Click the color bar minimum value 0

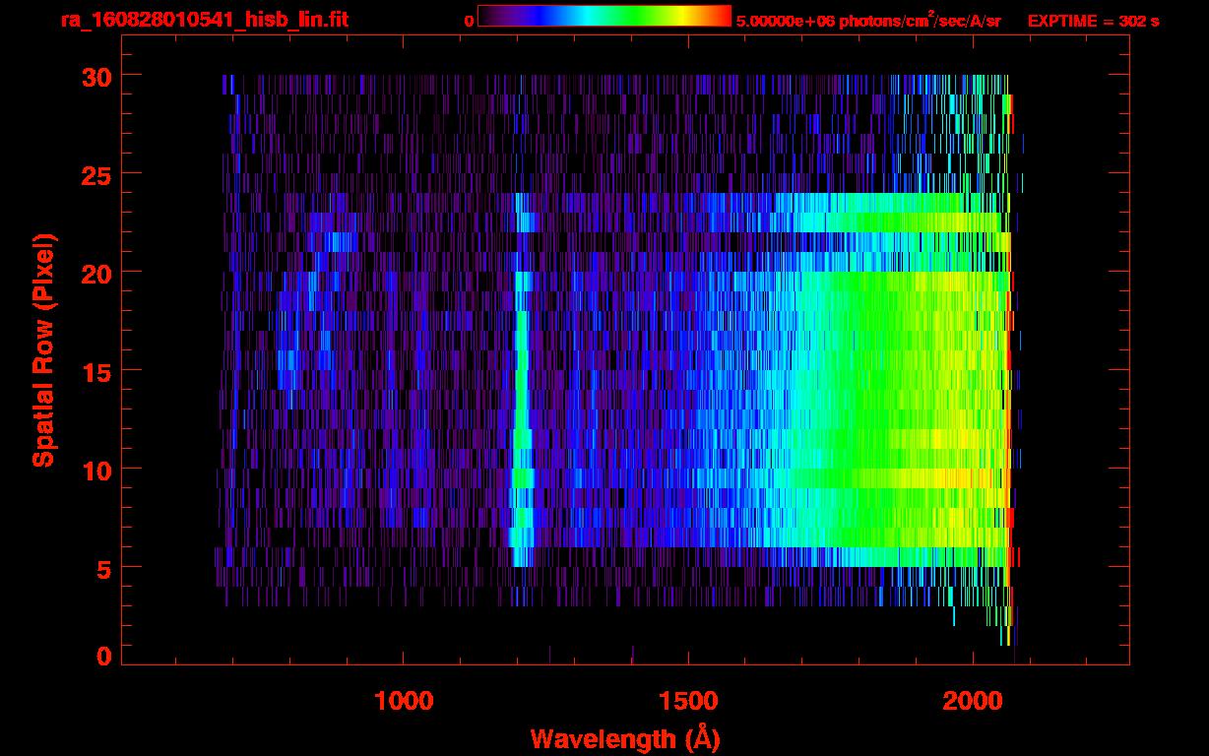[469, 22]
